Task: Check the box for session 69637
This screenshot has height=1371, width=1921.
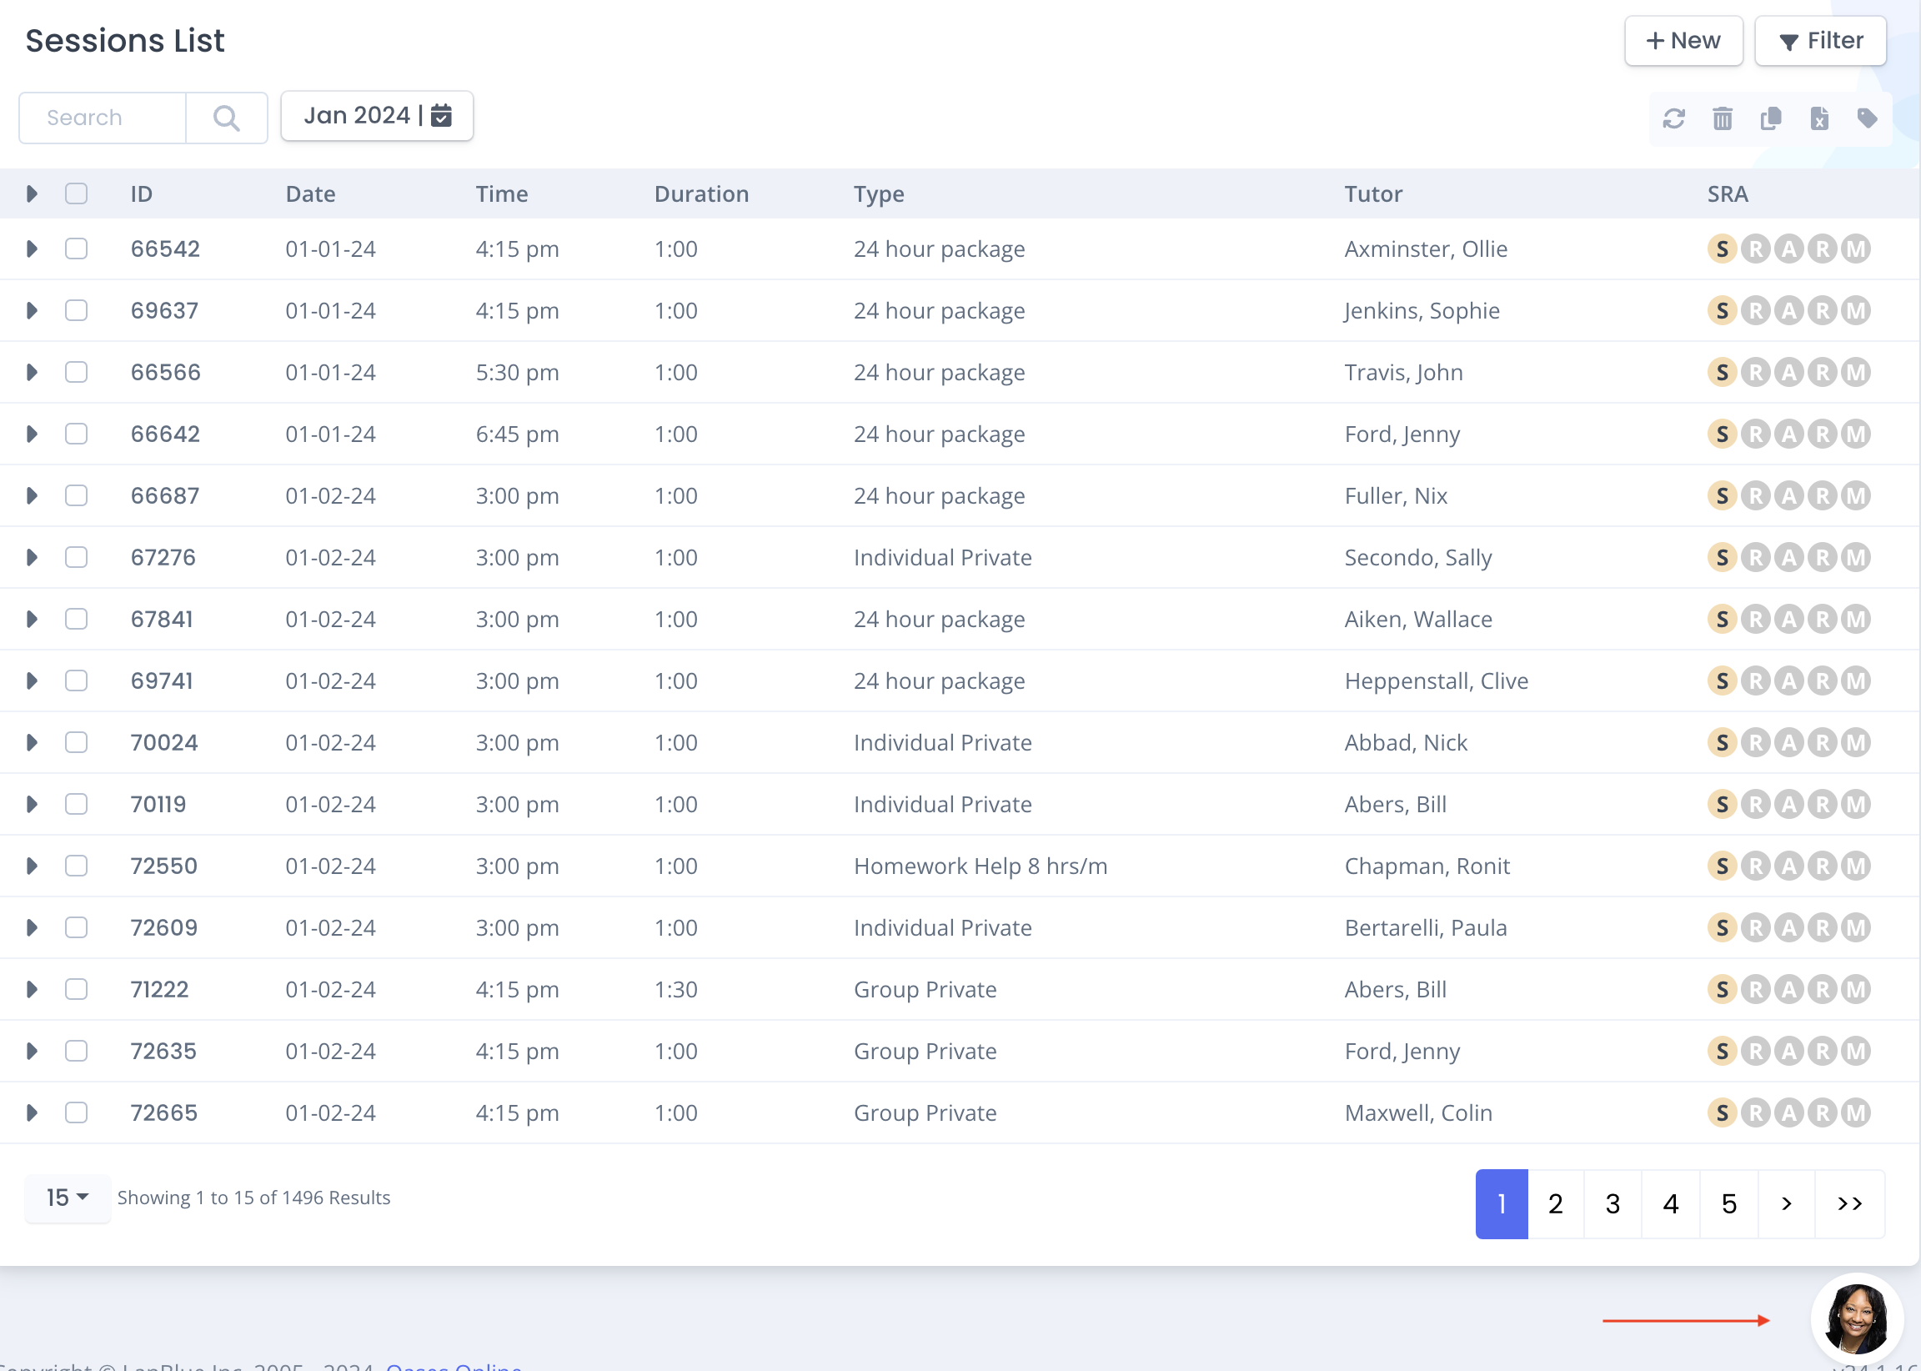Action: click(76, 311)
